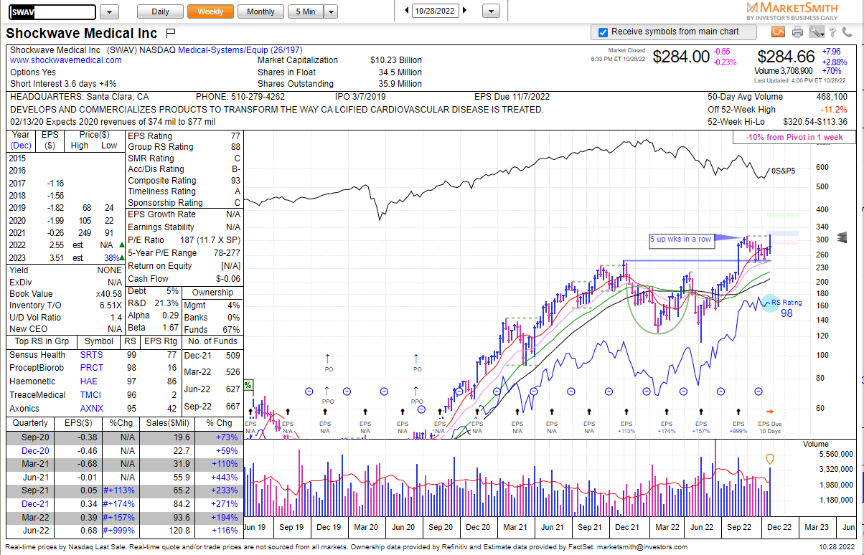
Task: Open the 5 Min interval dropdown arrow
Action: click(x=331, y=12)
